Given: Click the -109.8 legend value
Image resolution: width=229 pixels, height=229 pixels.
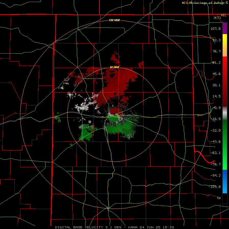Looking at the screenshot, I should (214, 187).
